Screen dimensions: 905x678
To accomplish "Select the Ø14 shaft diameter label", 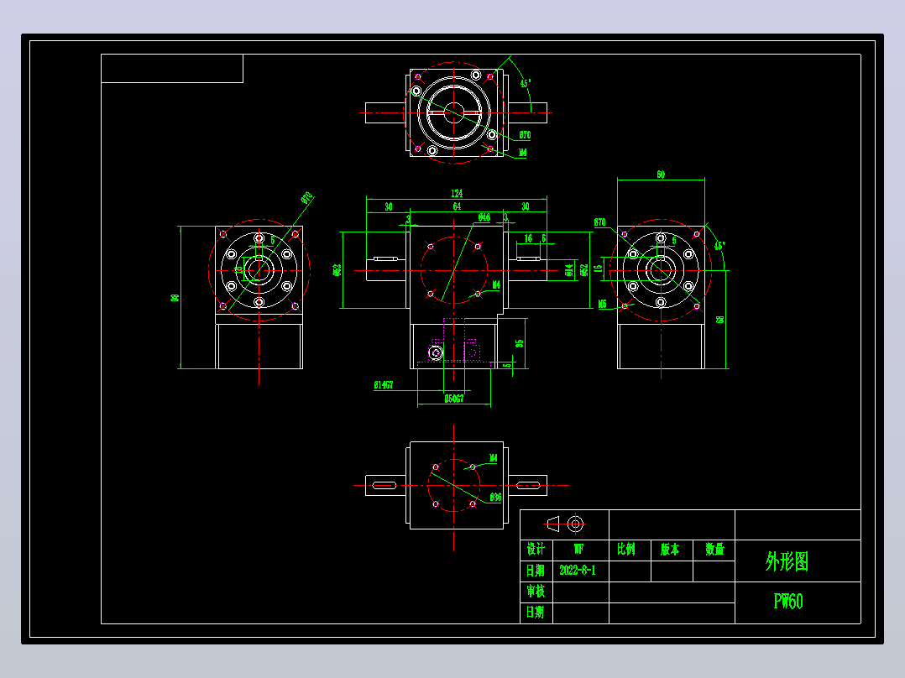I will point(569,270).
